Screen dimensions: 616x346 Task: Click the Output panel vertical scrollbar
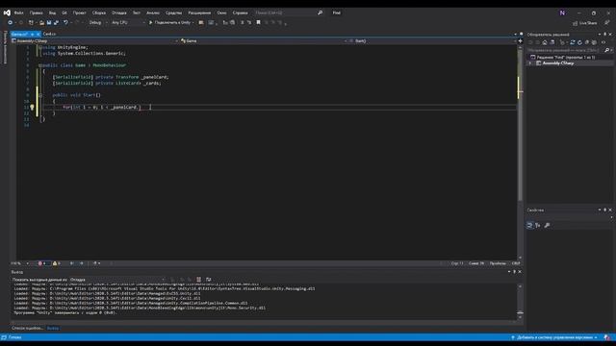click(520, 303)
